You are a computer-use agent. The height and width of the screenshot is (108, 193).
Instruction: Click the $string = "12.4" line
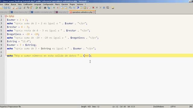(19, 41)
